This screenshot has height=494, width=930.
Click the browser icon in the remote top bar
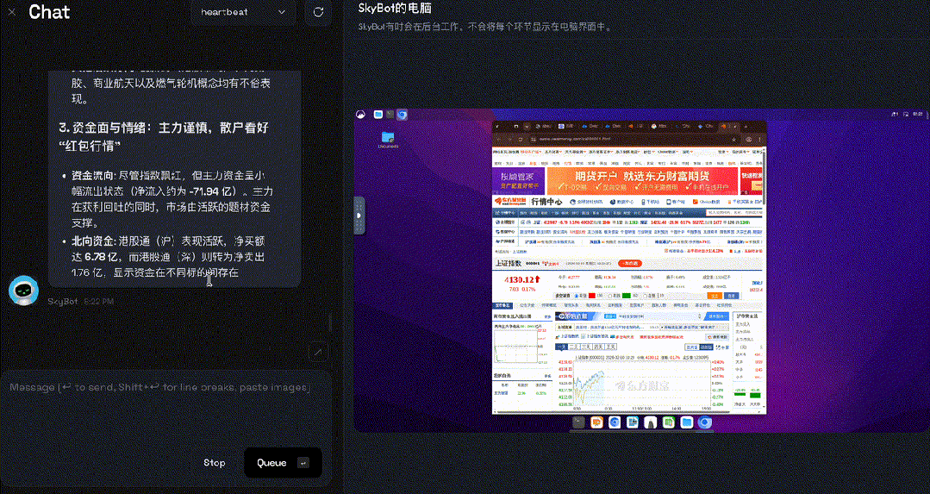click(x=403, y=115)
